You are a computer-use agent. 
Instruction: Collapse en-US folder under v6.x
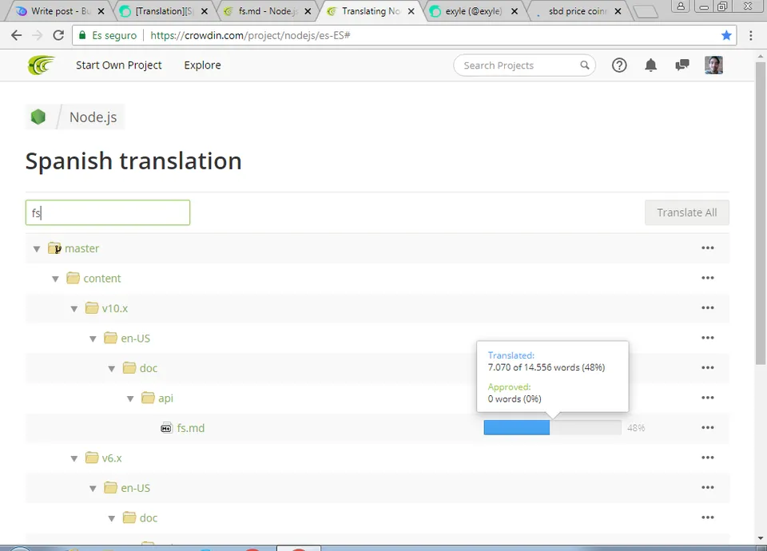[93, 489]
